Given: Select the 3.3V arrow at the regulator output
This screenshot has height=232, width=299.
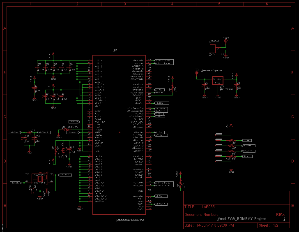Looking at the screenshot, I should (x=237, y=75).
